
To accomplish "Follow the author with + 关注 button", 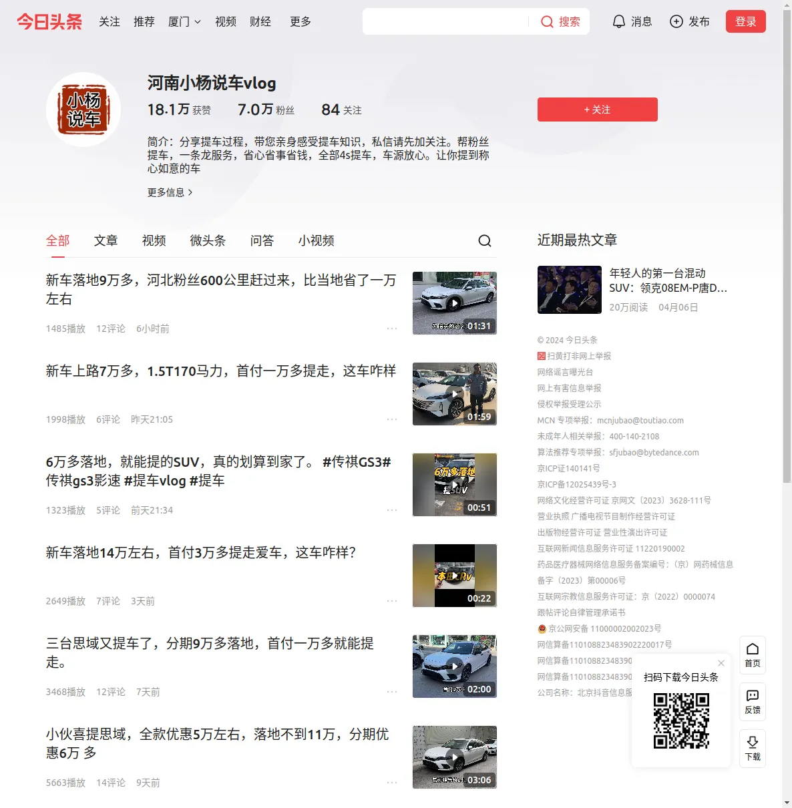I will 598,110.
